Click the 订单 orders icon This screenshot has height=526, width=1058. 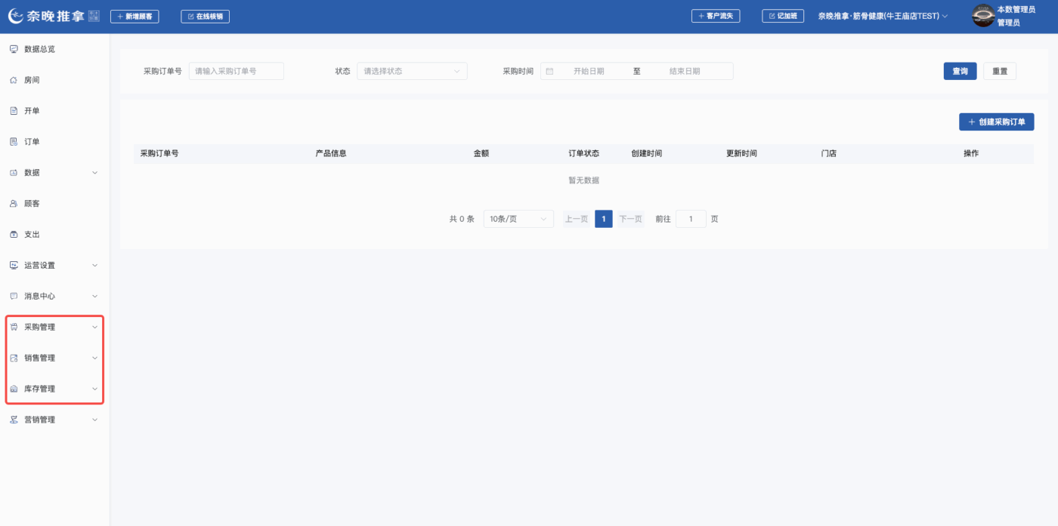pyautogui.click(x=13, y=141)
